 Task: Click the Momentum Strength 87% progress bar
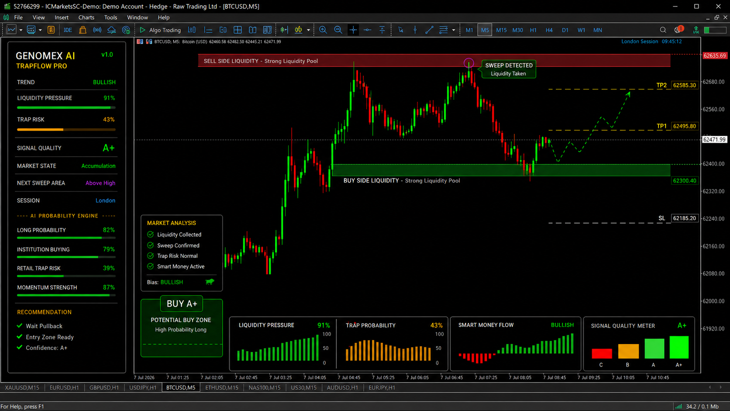[66, 296]
